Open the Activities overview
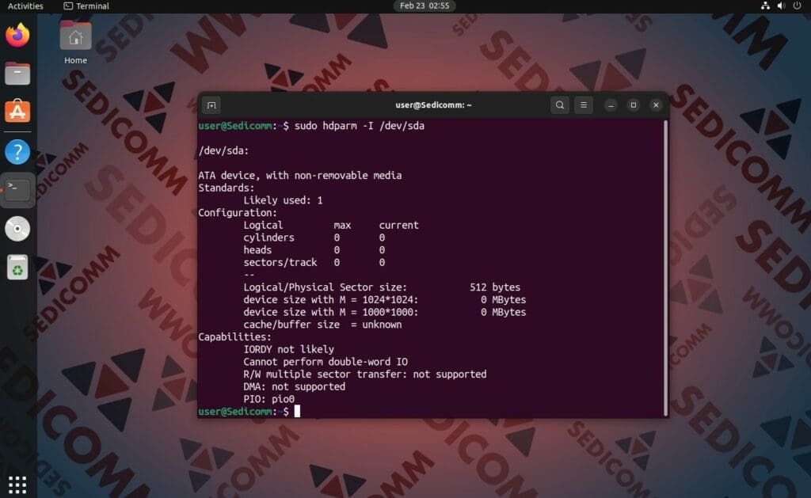The width and height of the screenshot is (811, 498). (25, 6)
